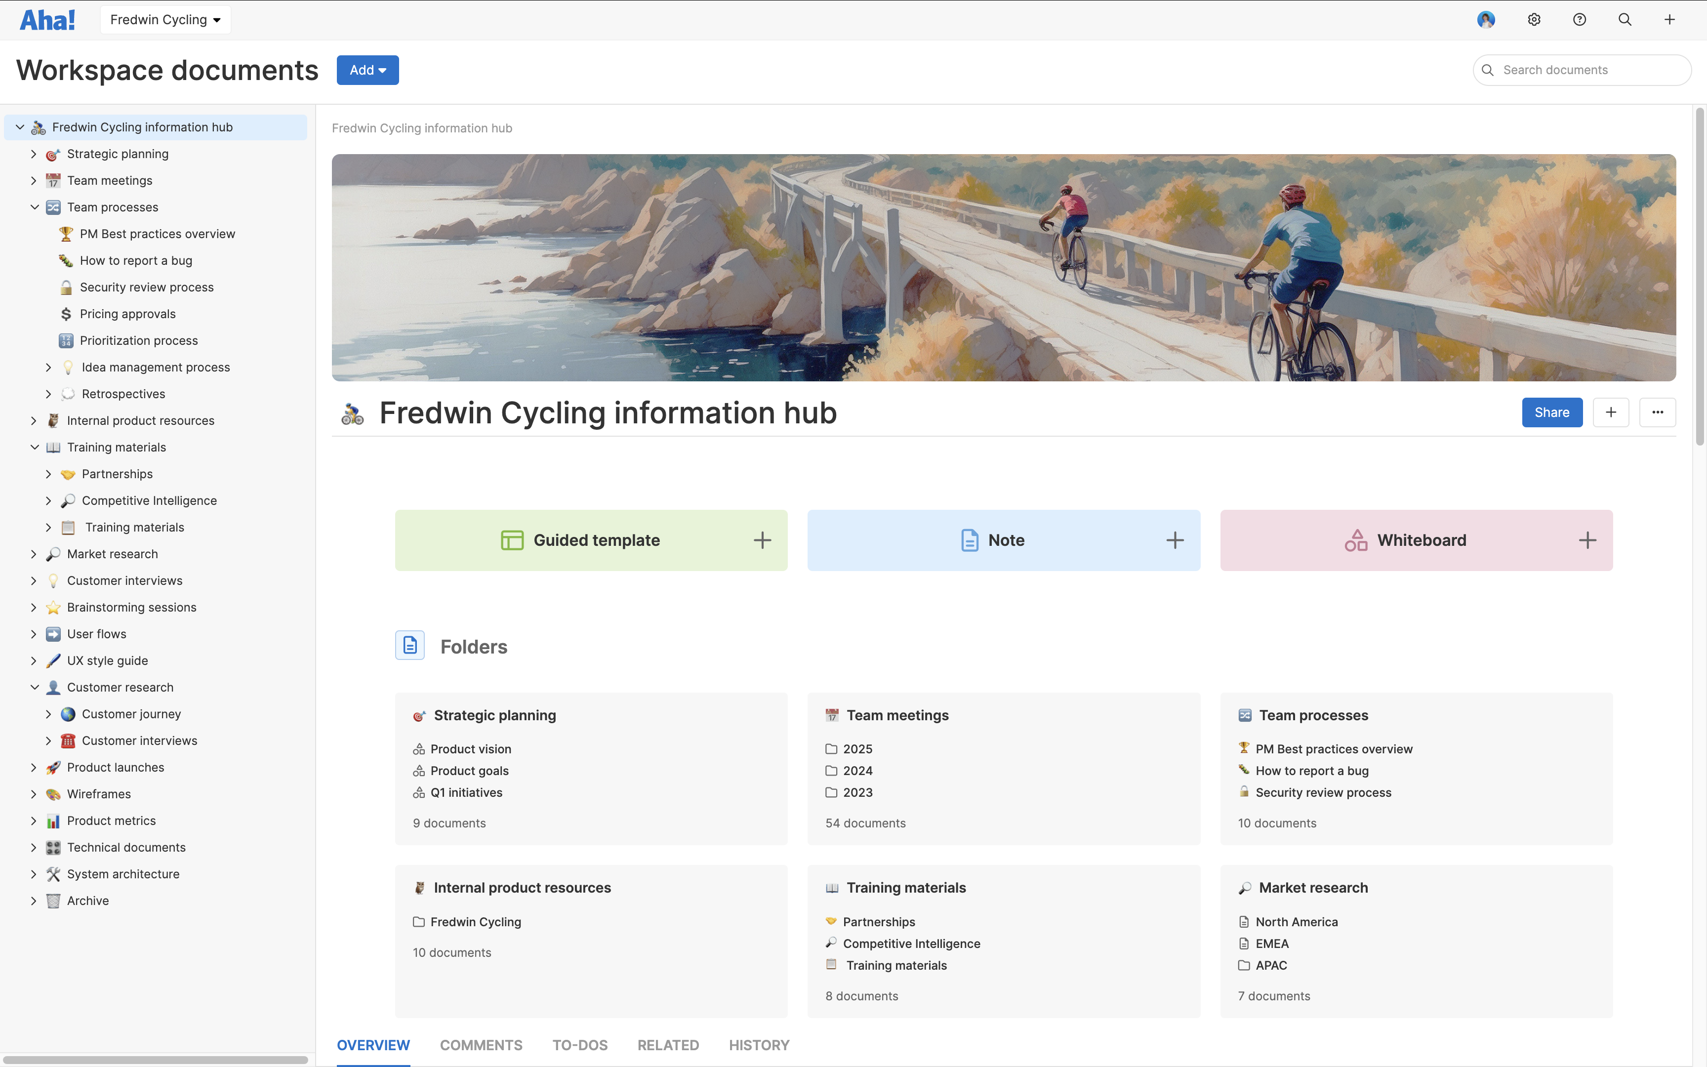The height and width of the screenshot is (1067, 1707).
Task: Click the plus icon on the Whiteboard card
Action: 1588,540
